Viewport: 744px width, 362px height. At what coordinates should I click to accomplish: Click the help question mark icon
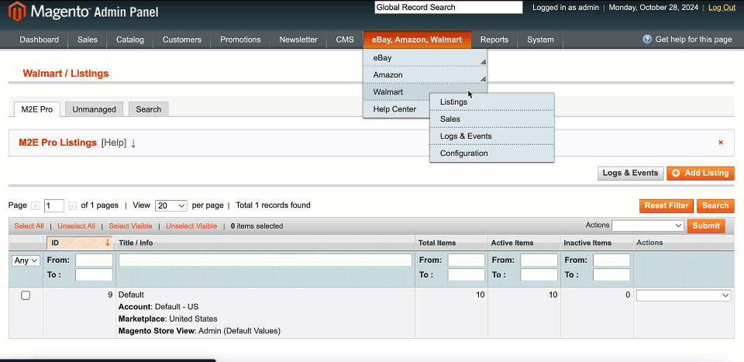point(647,40)
